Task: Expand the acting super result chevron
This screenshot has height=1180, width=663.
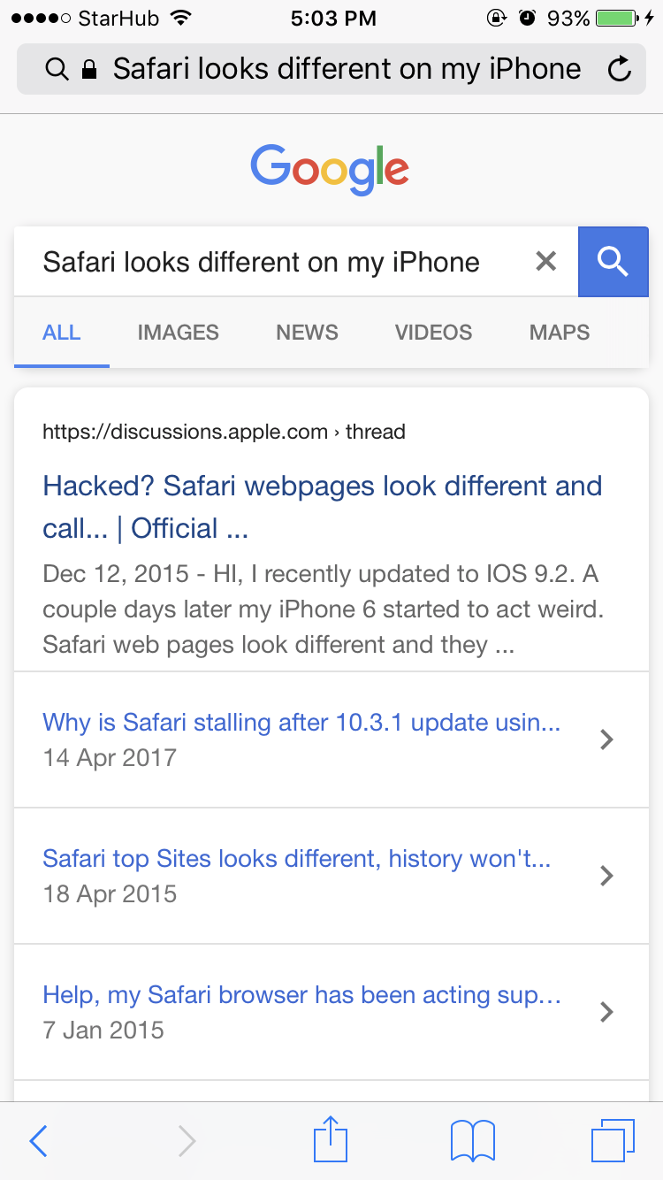Action: pos(606,1012)
